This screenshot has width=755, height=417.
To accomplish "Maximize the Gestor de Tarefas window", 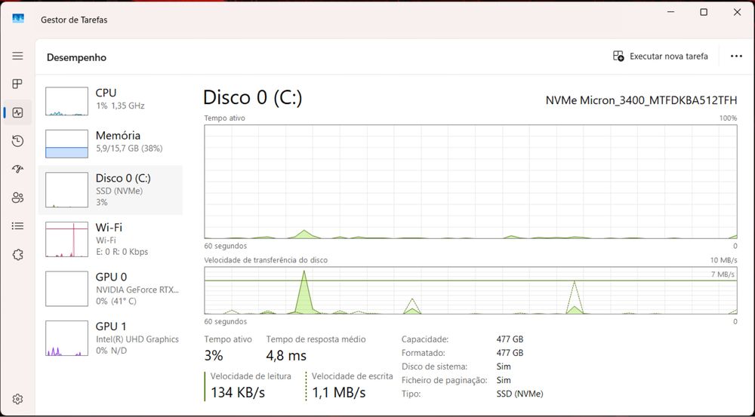I will pos(704,13).
